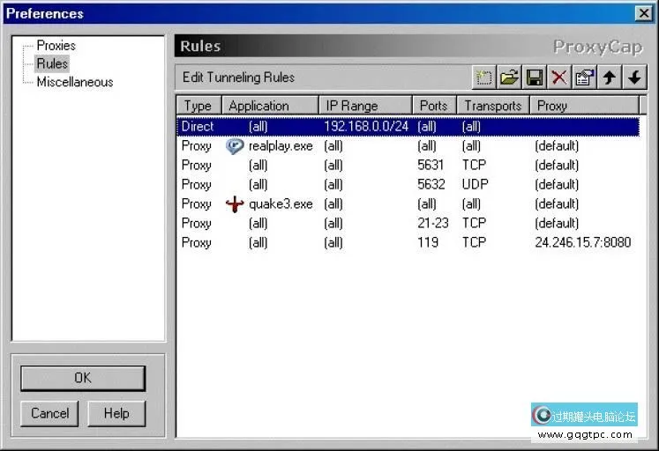
Task: Sort by the Transports column header
Action: 492,106
